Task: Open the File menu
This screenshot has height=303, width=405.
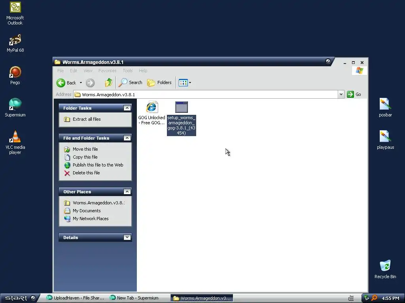Action: click(61, 71)
